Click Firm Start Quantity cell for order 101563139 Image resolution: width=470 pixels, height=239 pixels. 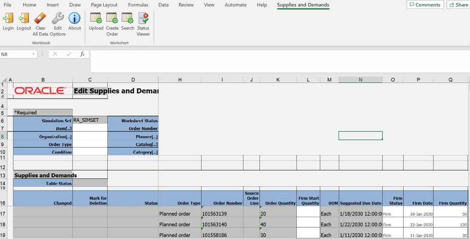click(308, 212)
